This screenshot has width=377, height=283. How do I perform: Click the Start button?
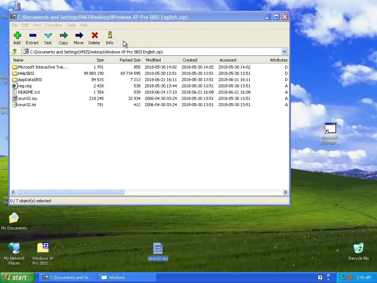point(18,277)
